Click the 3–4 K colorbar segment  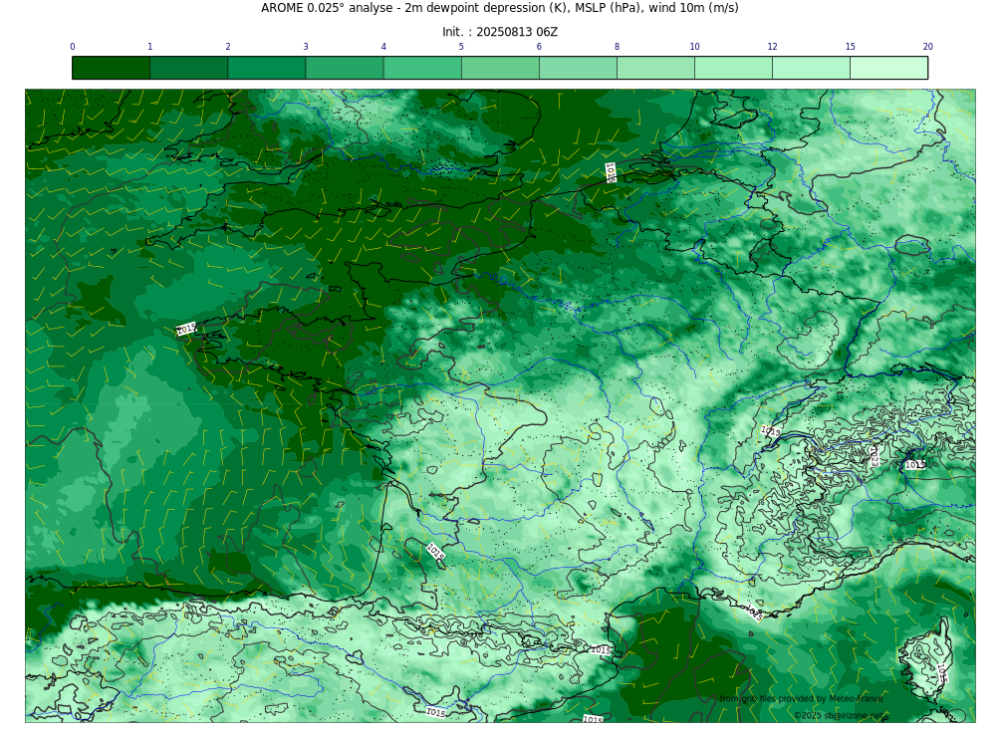[x=344, y=68]
